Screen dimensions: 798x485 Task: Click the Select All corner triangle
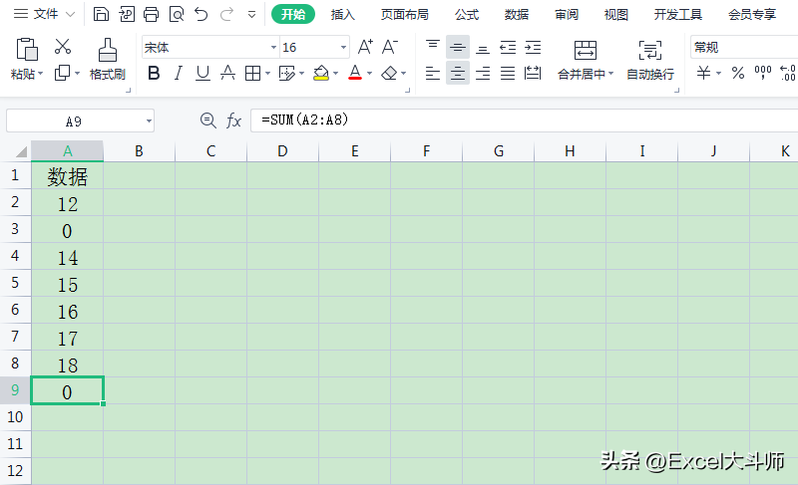[x=21, y=151]
